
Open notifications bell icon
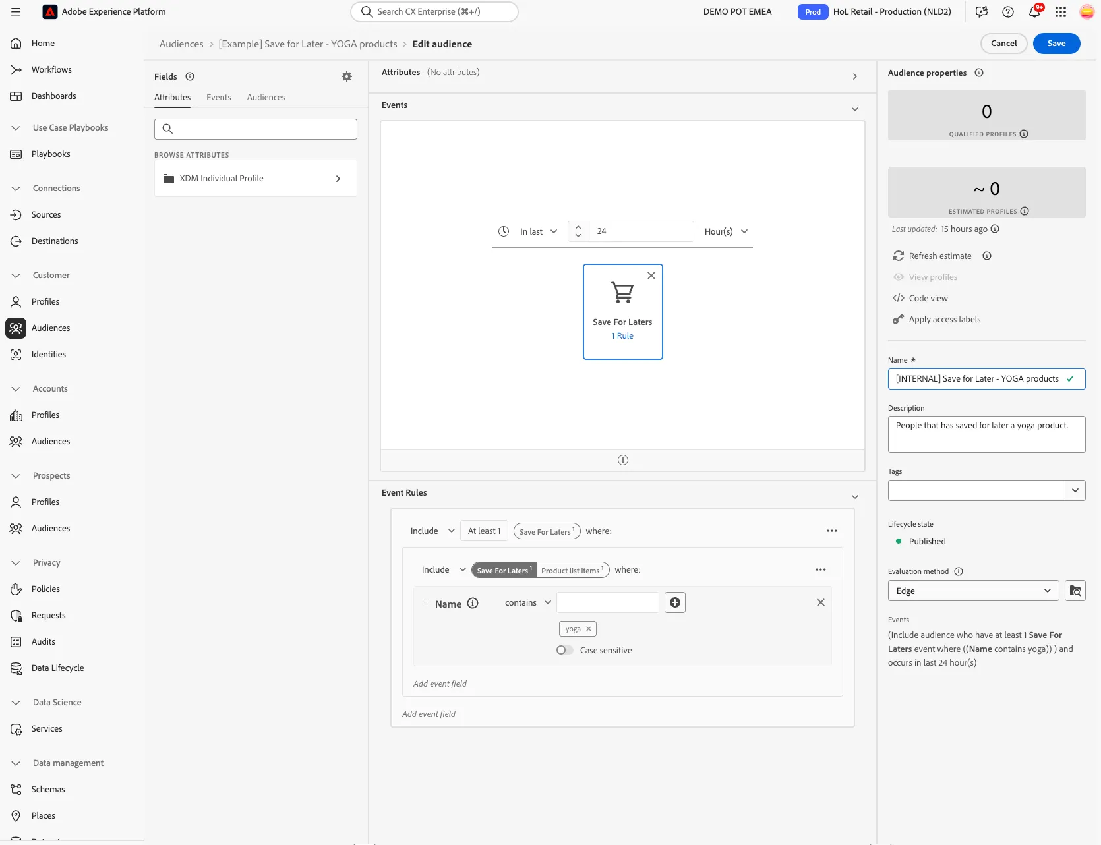1034,12
